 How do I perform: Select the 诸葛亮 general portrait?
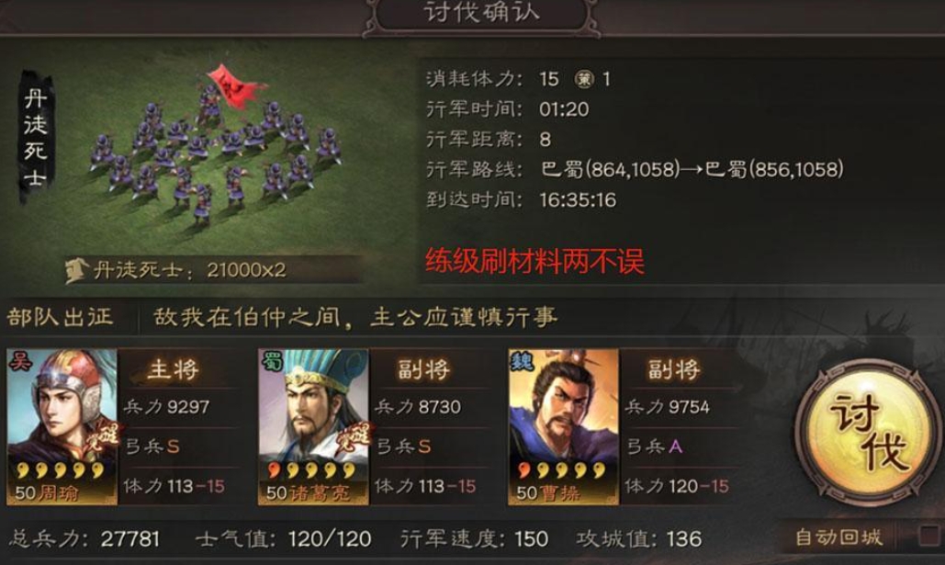click(x=313, y=426)
